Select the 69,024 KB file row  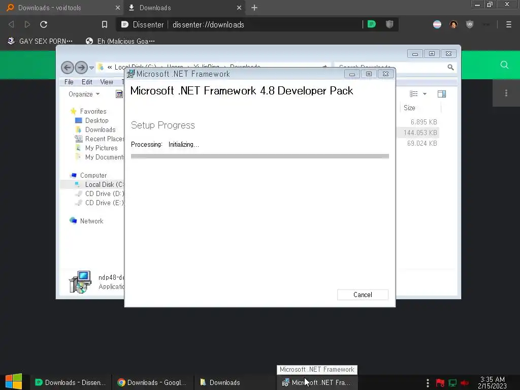(418, 143)
